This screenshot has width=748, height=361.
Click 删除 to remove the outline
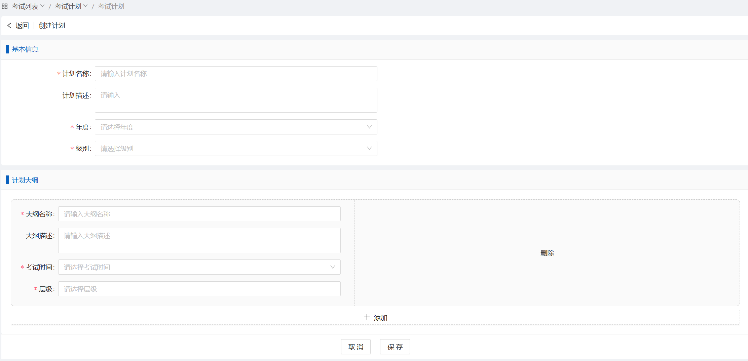tap(547, 253)
